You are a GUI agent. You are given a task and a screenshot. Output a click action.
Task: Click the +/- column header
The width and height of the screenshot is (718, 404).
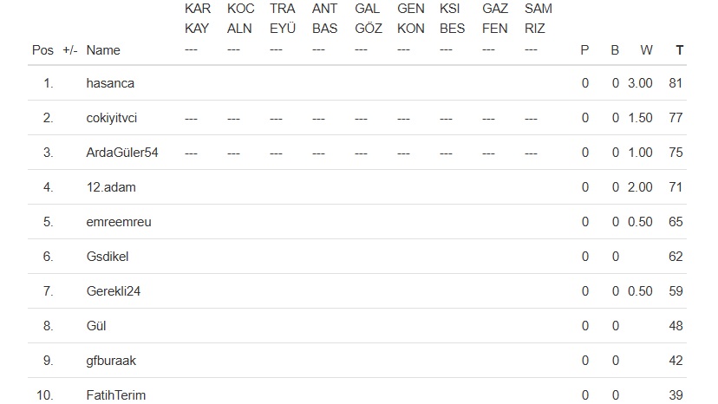pos(70,50)
